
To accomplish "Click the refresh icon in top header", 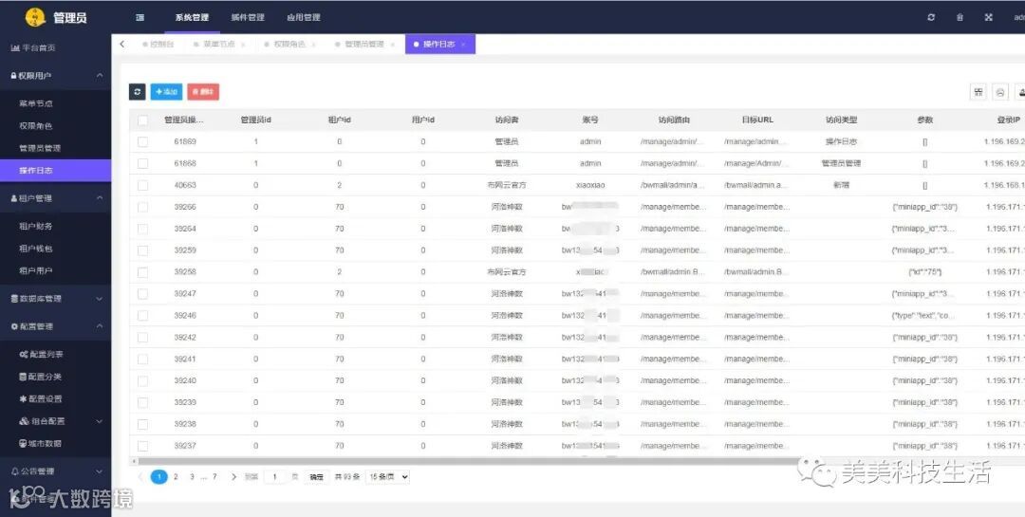I will 931,18.
